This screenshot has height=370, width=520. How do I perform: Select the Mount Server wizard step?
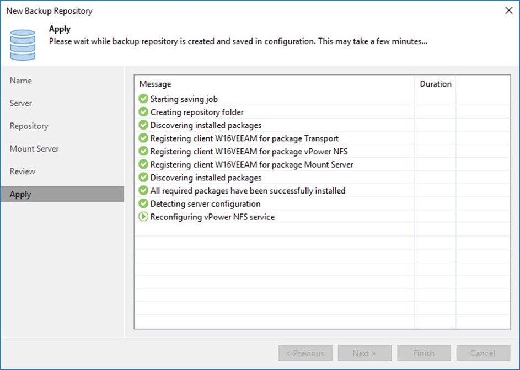(34, 149)
